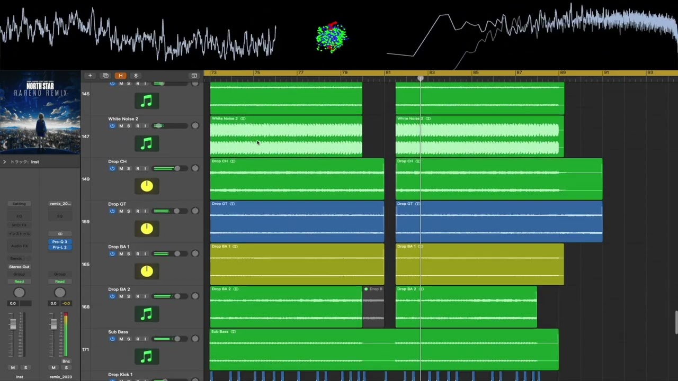Click the instrument slot on Inst channel strip
The width and height of the screenshot is (678, 381).
pos(19,234)
